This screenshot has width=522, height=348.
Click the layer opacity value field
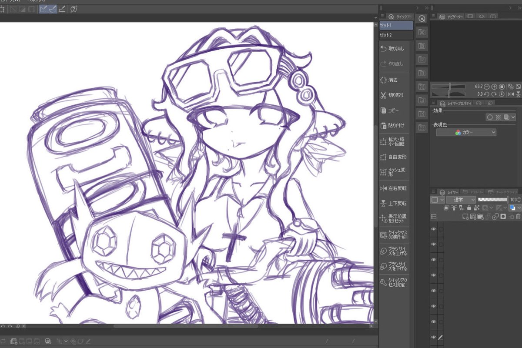click(x=512, y=200)
